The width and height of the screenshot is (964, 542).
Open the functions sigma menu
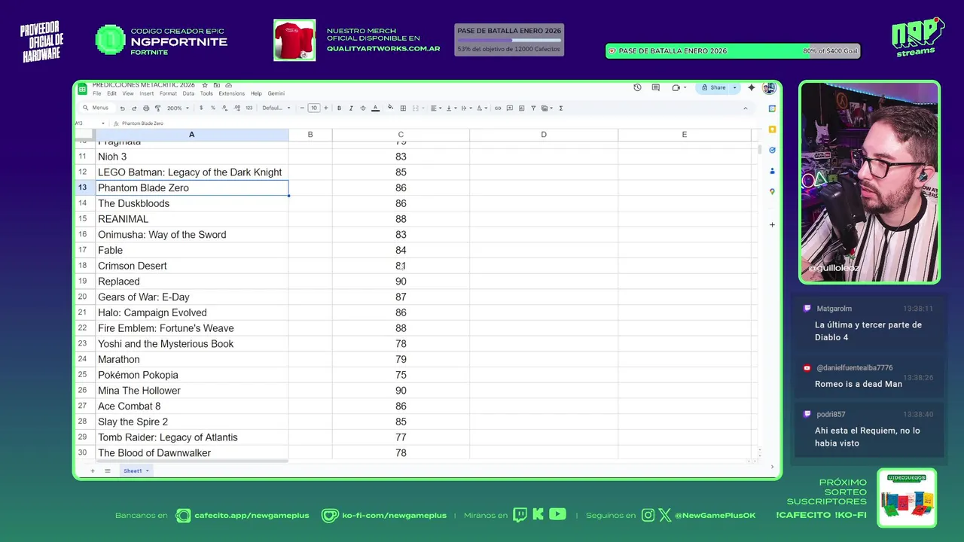pyautogui.click(x=561, y=108)
